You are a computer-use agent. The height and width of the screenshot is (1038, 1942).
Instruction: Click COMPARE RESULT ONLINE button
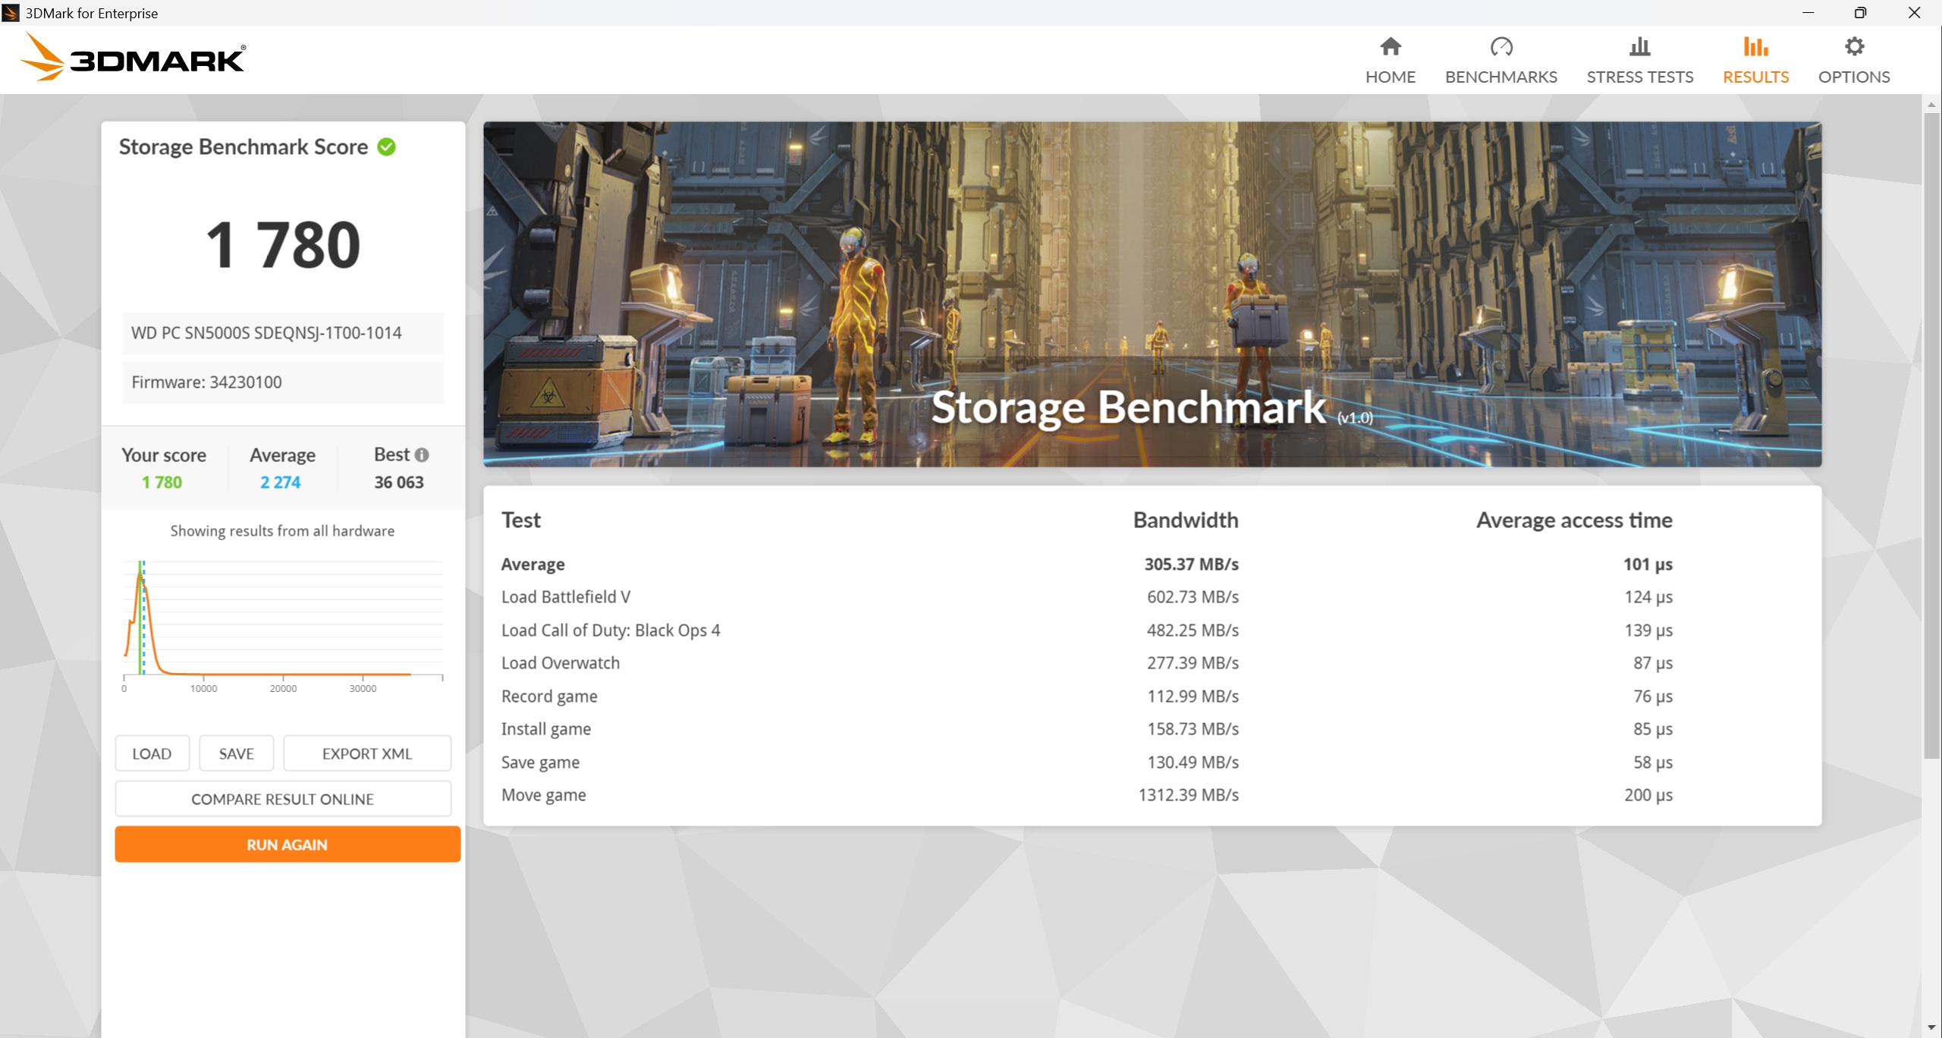pos(282,799)
